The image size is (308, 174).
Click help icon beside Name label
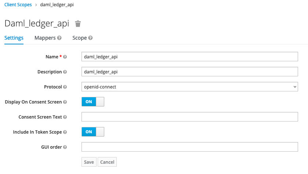(x=65, y=57)
